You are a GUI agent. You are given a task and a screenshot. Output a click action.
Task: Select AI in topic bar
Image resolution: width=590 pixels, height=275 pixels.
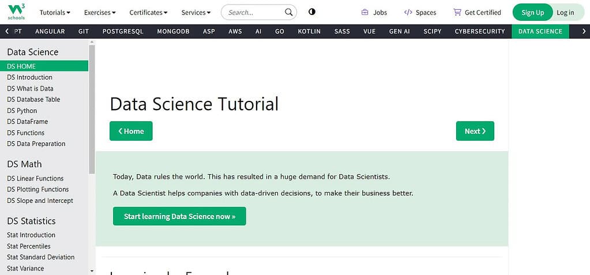(258, 31)
